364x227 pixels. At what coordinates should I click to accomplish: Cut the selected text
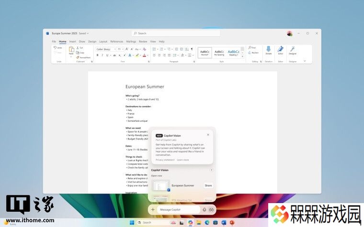[80, 48]
